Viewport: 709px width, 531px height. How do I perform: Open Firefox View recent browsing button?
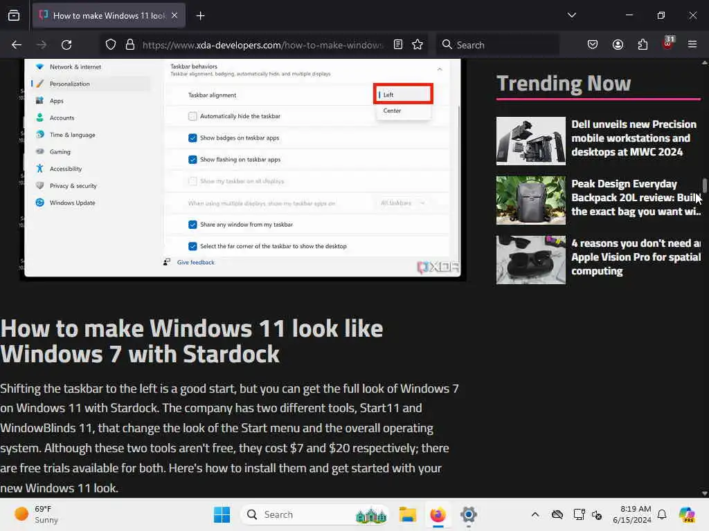[x=14, y=15]
